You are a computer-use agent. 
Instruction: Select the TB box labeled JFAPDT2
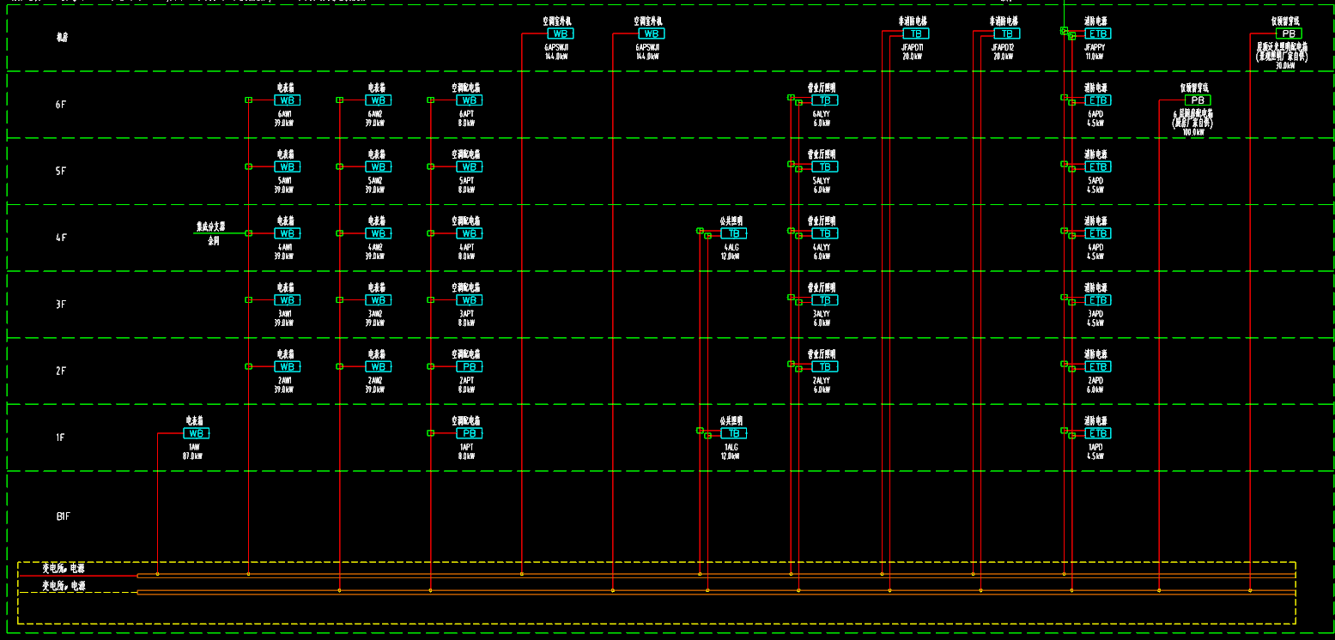(x=1007, y=33)
